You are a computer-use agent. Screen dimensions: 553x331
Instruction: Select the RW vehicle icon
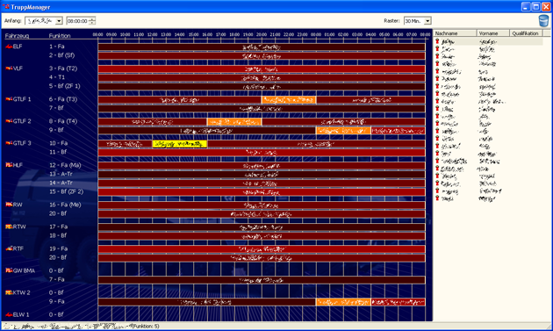[9, 205]
